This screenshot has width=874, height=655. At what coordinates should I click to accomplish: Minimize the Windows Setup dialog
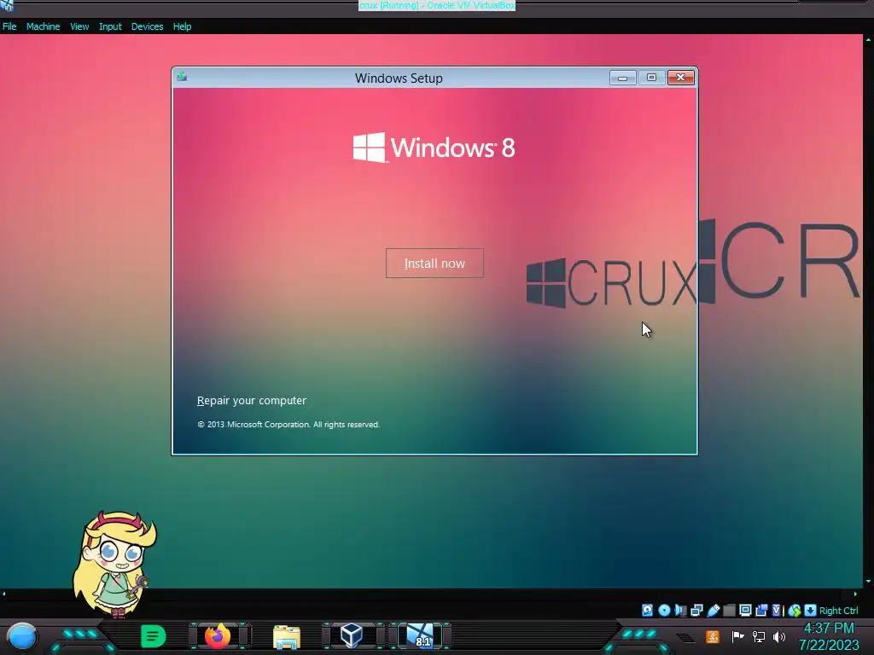point(622,78)
